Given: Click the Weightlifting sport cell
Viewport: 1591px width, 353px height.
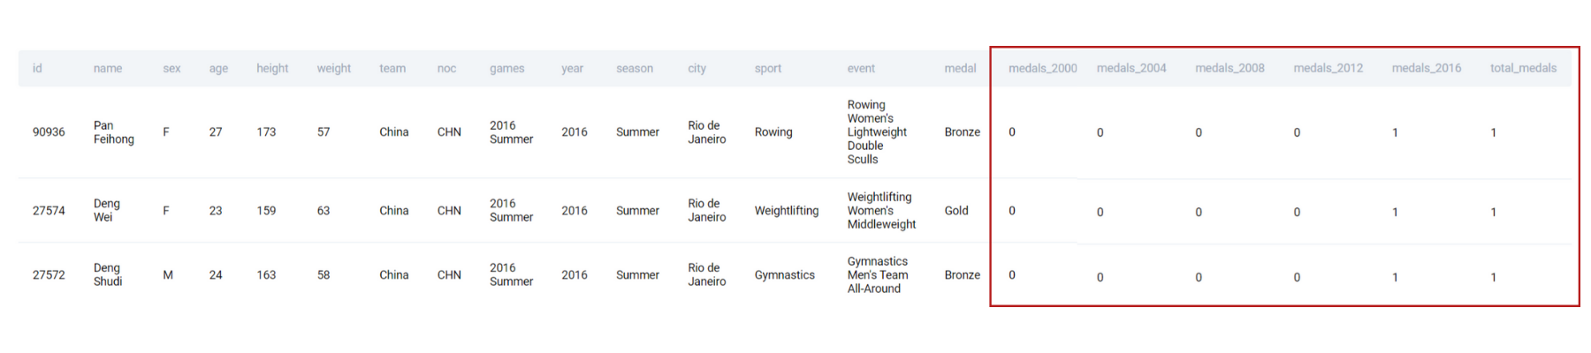Looking at the screenshot, I should point(786,211).
